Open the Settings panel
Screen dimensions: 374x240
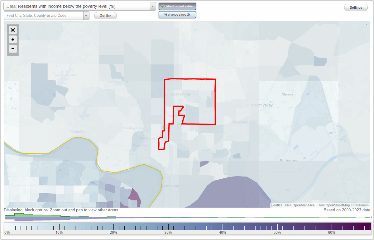pyautogui.click(x=356, y=7)
